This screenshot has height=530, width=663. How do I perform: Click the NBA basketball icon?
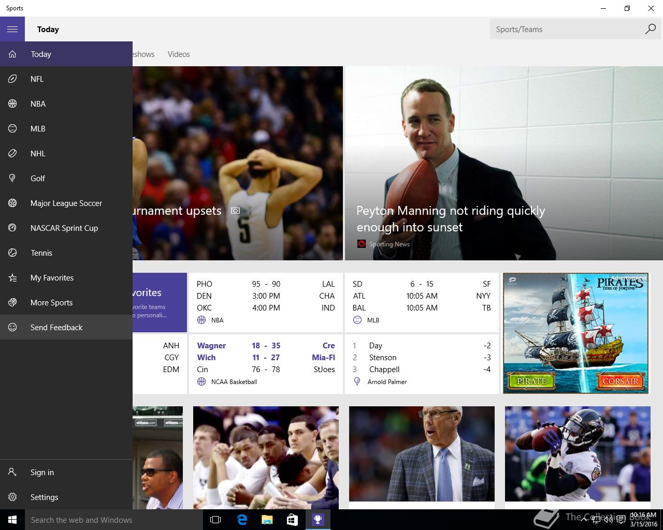[x=12, y=104]
